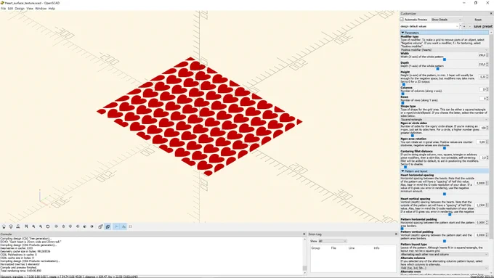Collapse the Pattern and layout section

tap(445, 171)
